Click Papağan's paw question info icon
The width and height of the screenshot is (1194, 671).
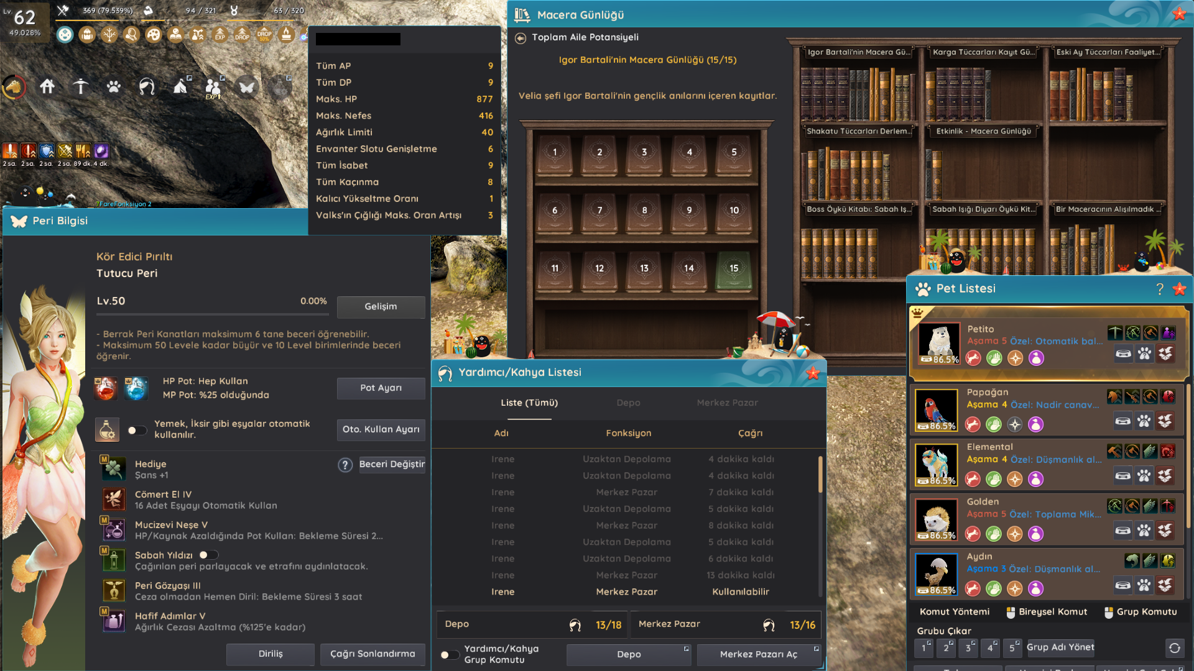pos(1144,421)
